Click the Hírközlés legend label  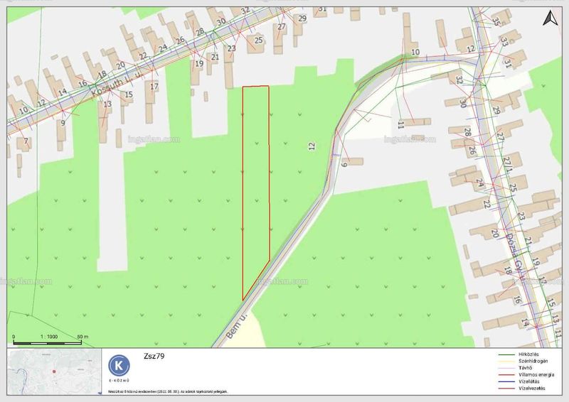point(528,354)
